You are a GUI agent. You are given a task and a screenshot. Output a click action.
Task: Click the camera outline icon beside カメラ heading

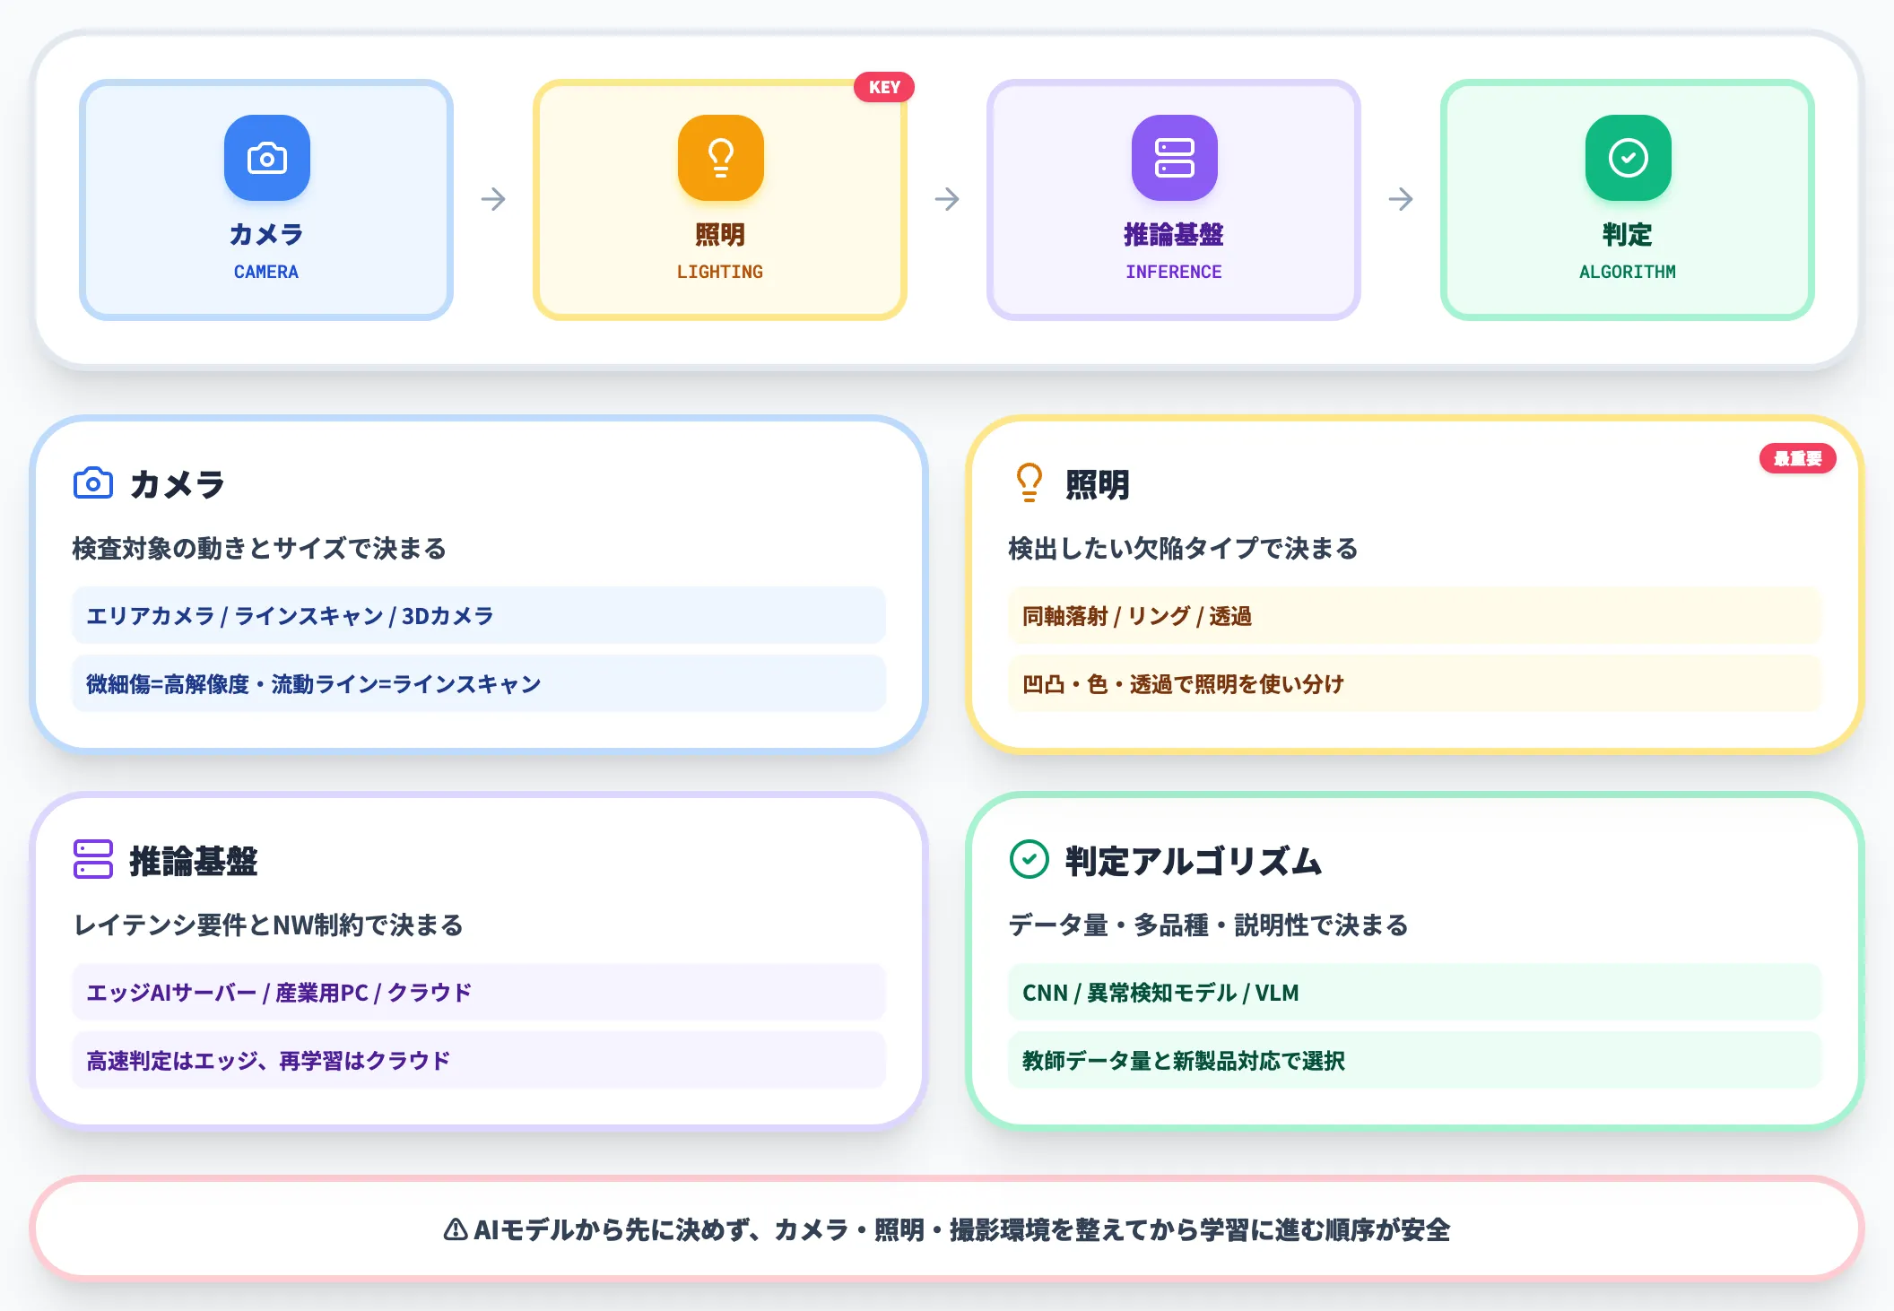pyautogui.click(x=93, y=483)
